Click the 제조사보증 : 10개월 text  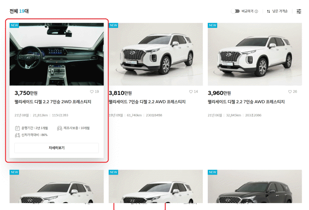[76, 128]
